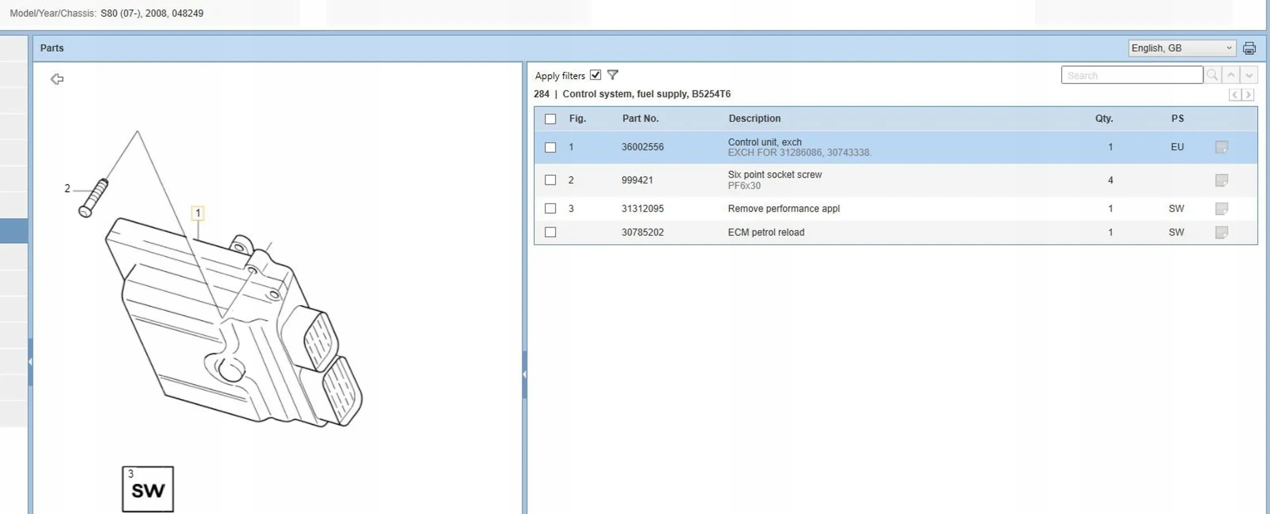Viewport: 1270px width, 514px height.
Task: Uncheck the Apply filters checkbox
Action: 595,75
